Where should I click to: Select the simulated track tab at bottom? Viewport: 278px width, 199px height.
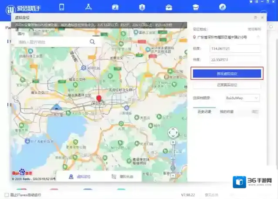(x=122, y=176)
